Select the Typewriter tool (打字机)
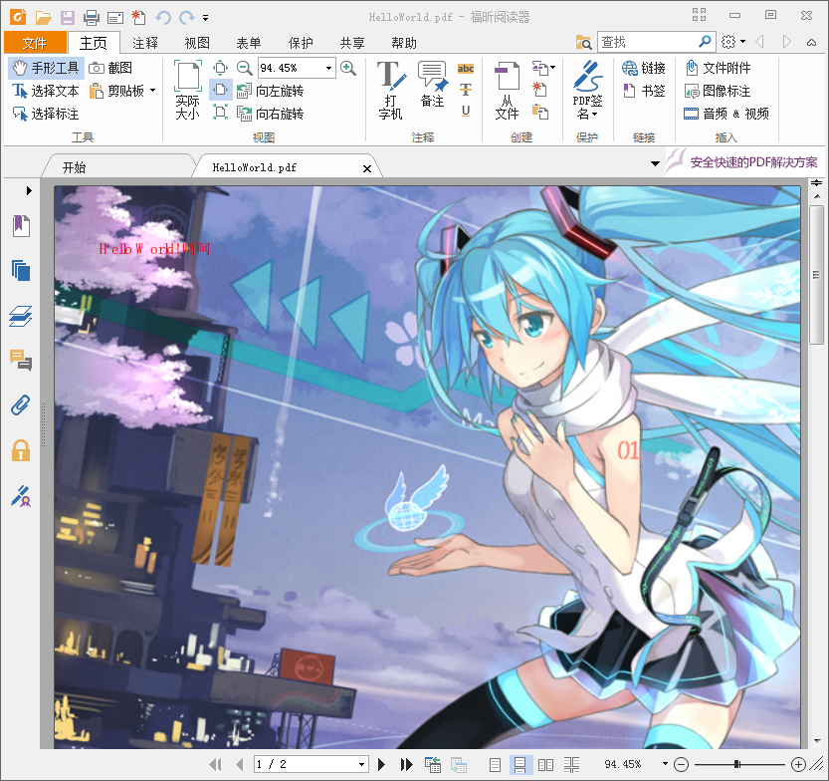 coord(391,90)
